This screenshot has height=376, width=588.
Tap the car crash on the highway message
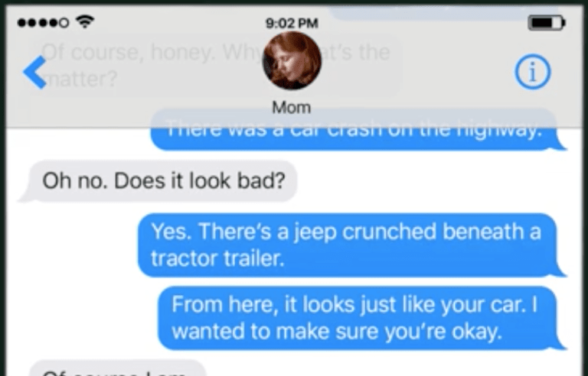point(358,129)
